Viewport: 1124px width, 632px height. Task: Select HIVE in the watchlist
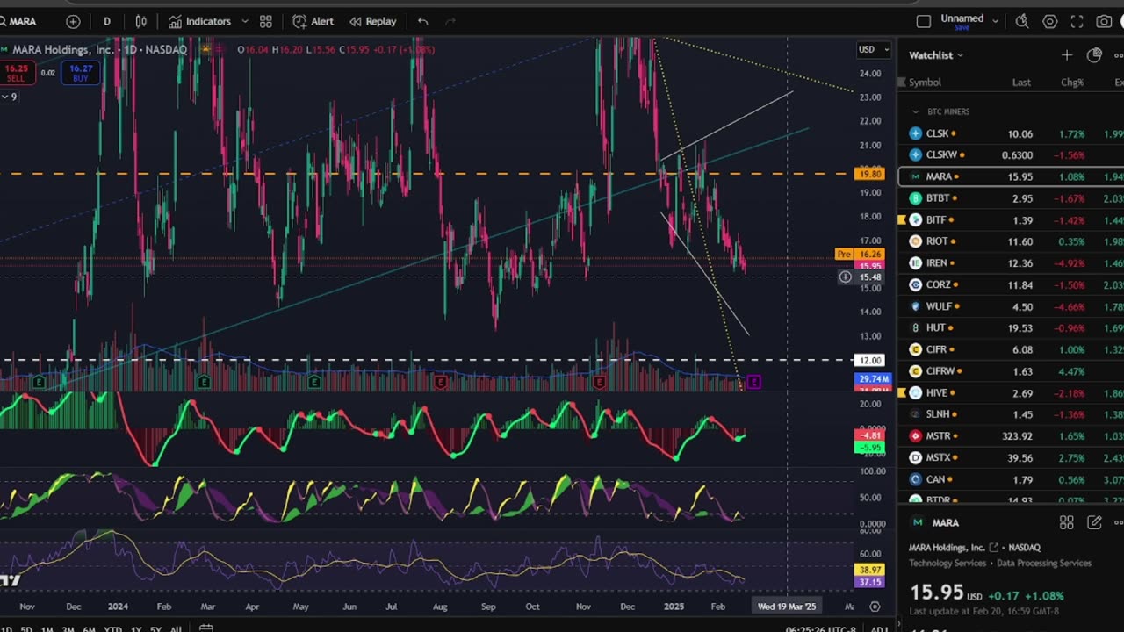[1010, 392]
